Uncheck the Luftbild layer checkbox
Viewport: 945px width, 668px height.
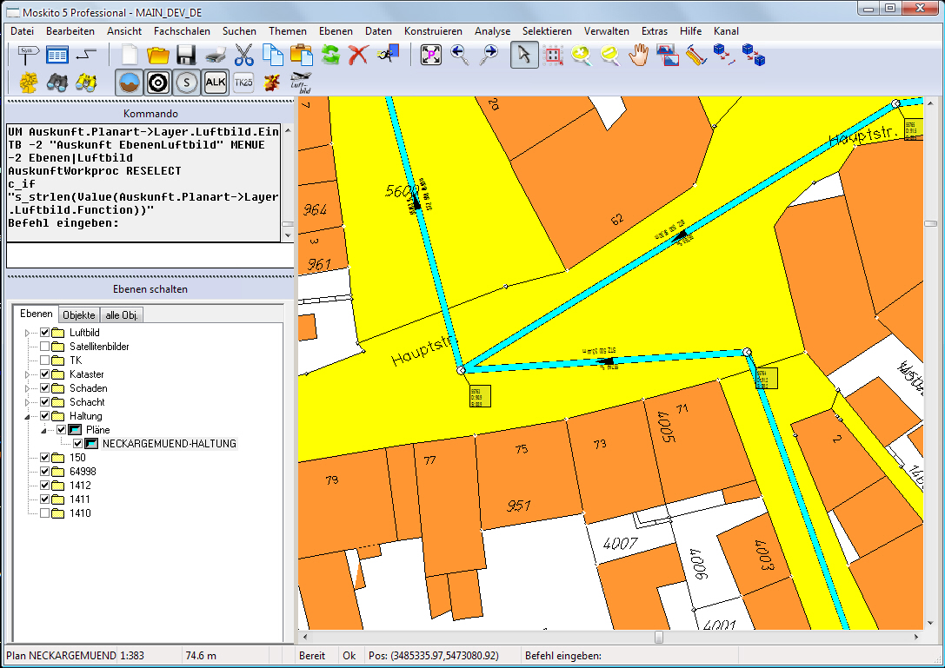pos(44,333)
